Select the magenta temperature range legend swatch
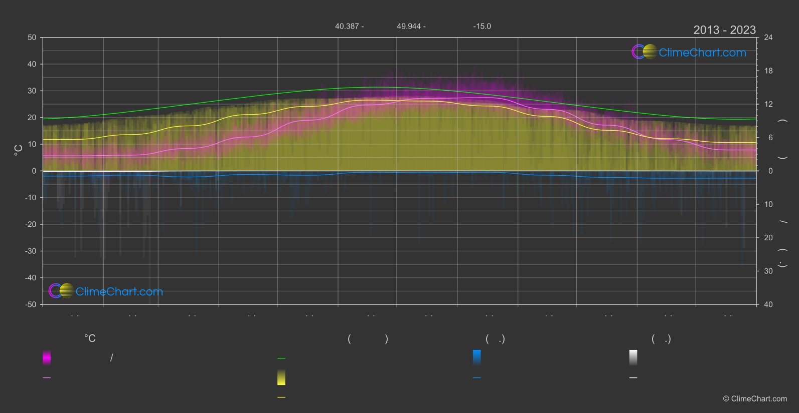 tap(47, 357)
